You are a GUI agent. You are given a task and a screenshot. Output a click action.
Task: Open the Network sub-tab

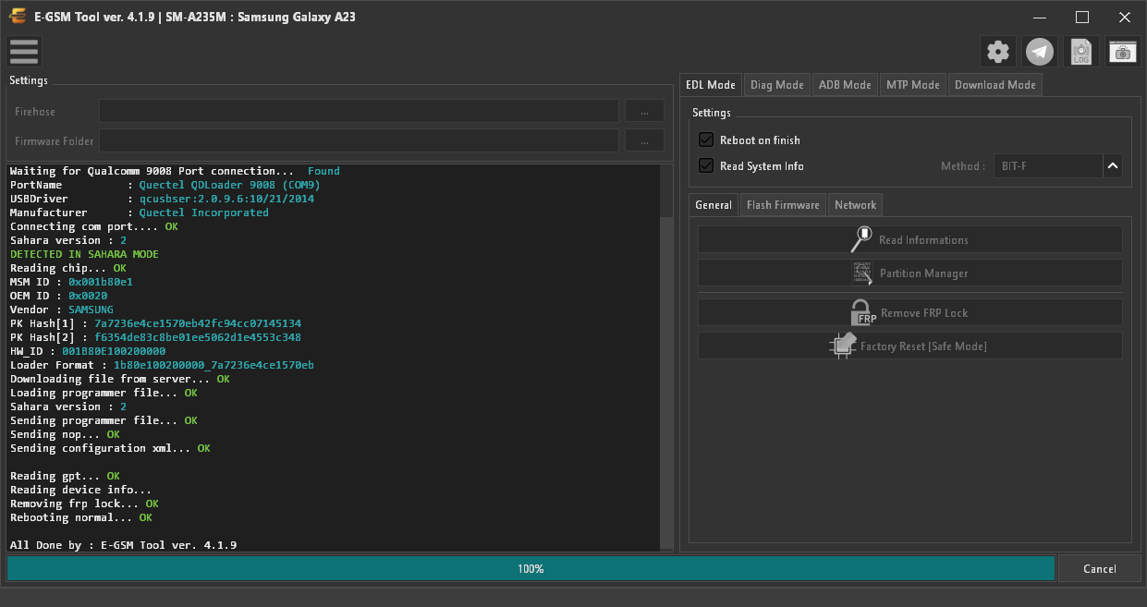tap(855, 205)
